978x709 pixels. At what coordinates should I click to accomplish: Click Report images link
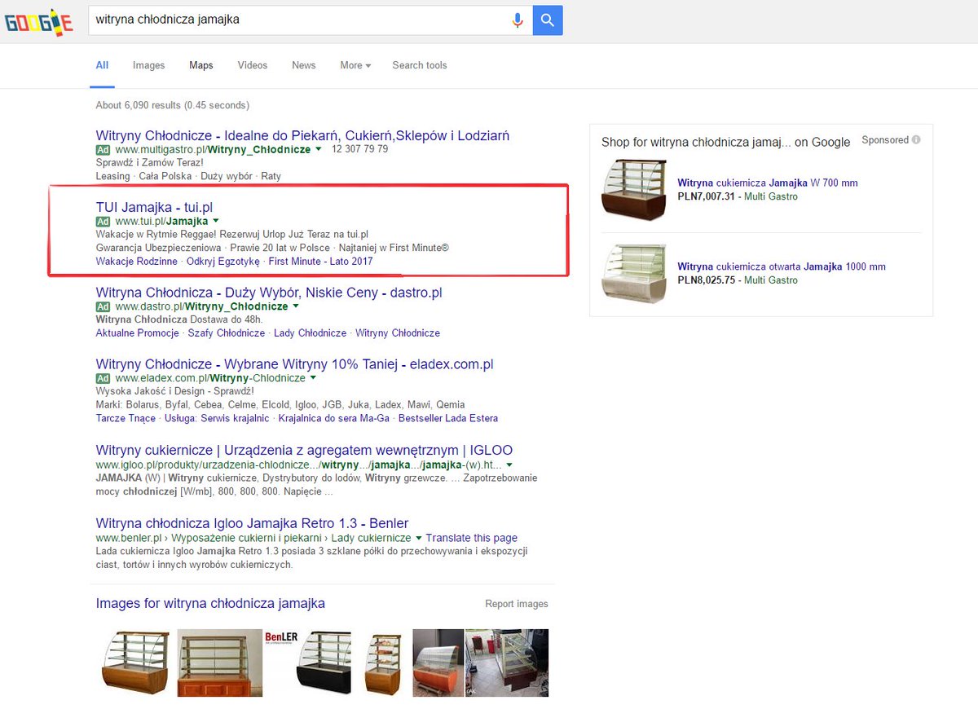tap(517, 604)
